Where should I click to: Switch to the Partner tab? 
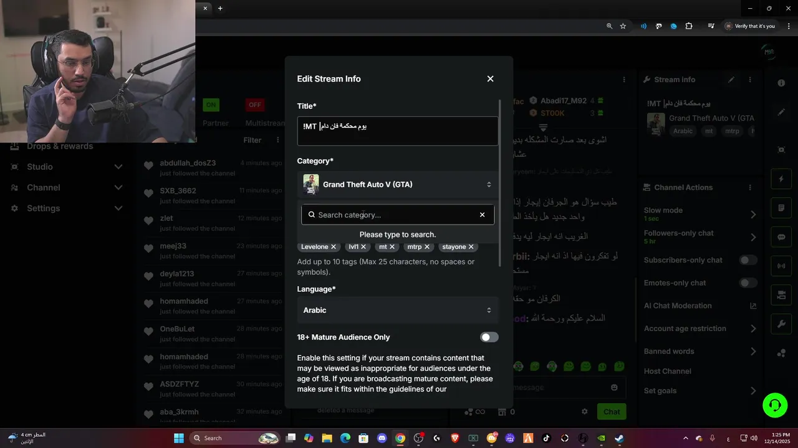point(216,123)
